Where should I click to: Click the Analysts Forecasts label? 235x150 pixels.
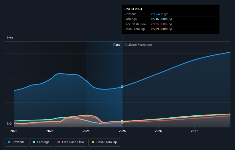point(138,45)
